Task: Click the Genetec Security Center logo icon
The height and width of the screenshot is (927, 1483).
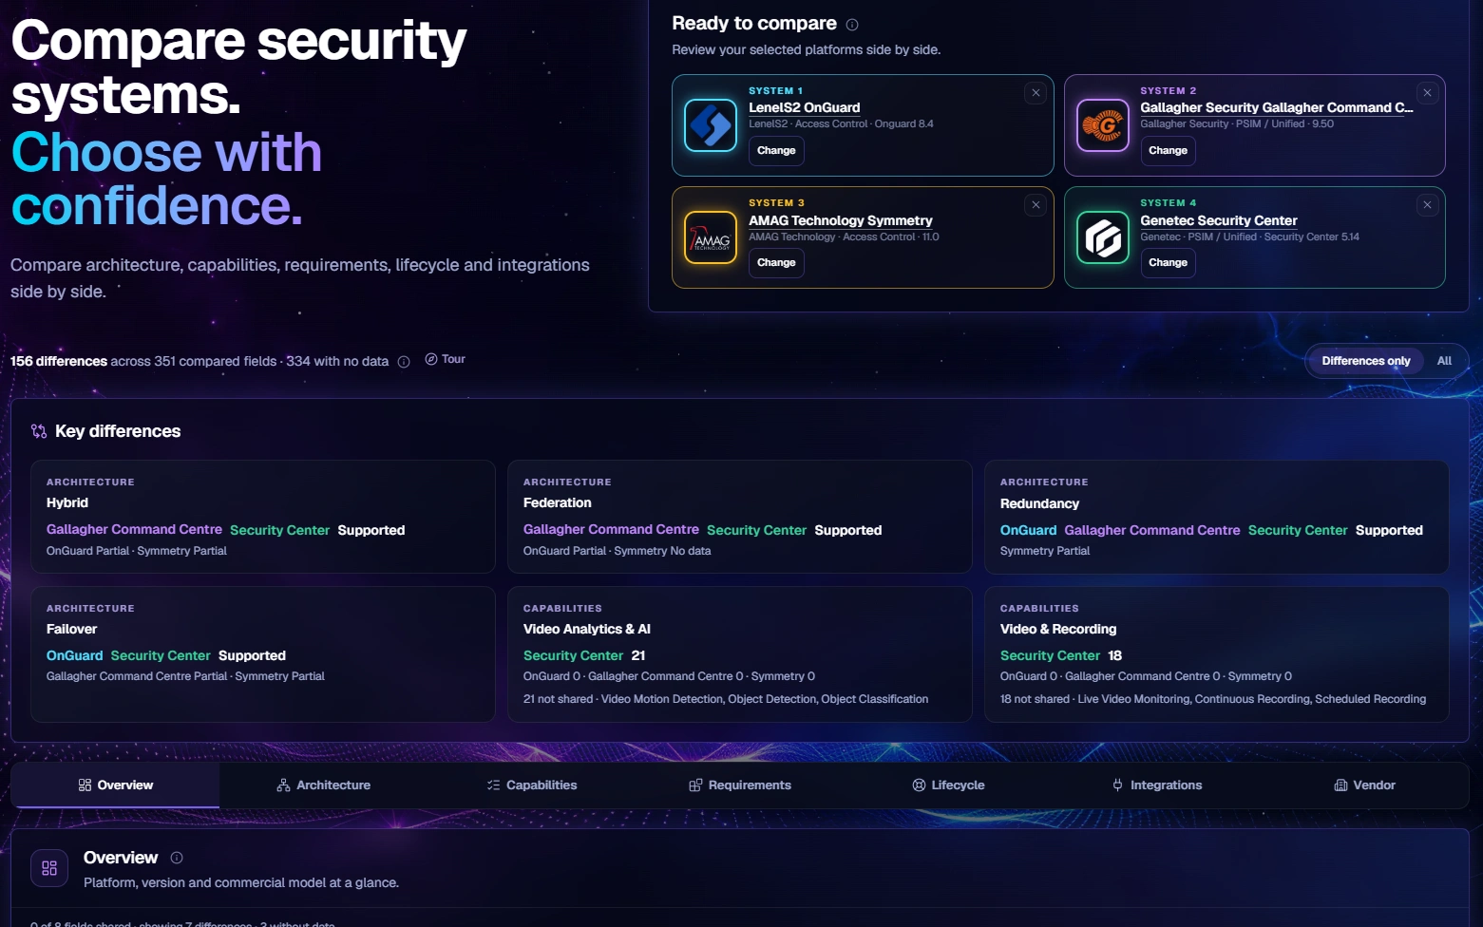Action: pyautogui.click(x=1103, y=237)
